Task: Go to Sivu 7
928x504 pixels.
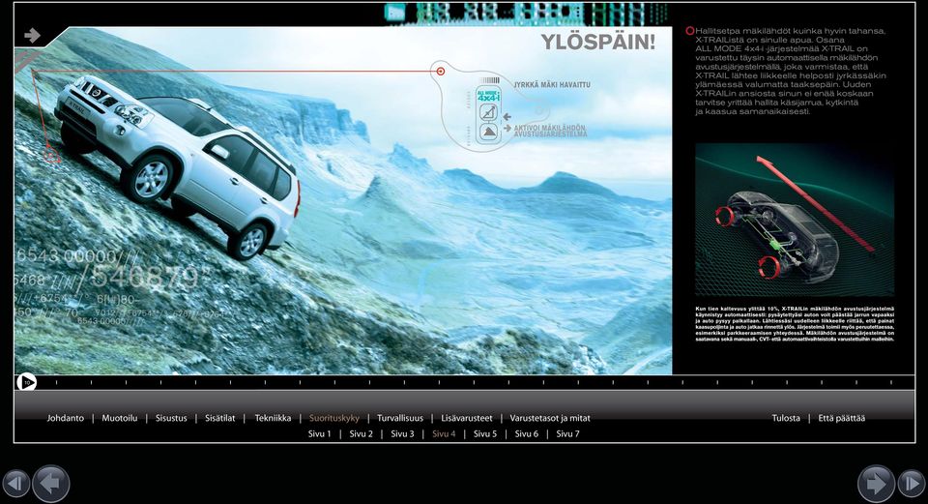Action: pos(567,434)
